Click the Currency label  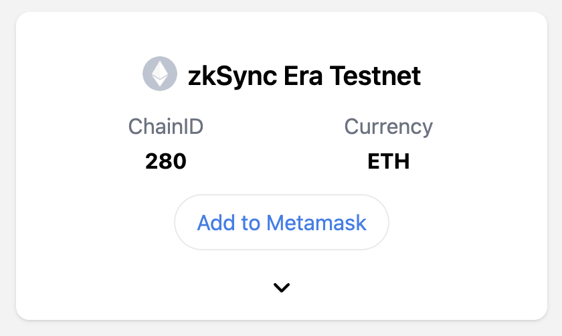point(389,127)
